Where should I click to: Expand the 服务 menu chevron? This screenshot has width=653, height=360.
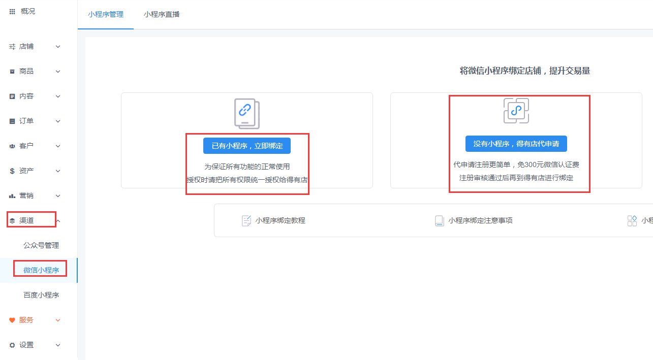(x=58, y=320)
